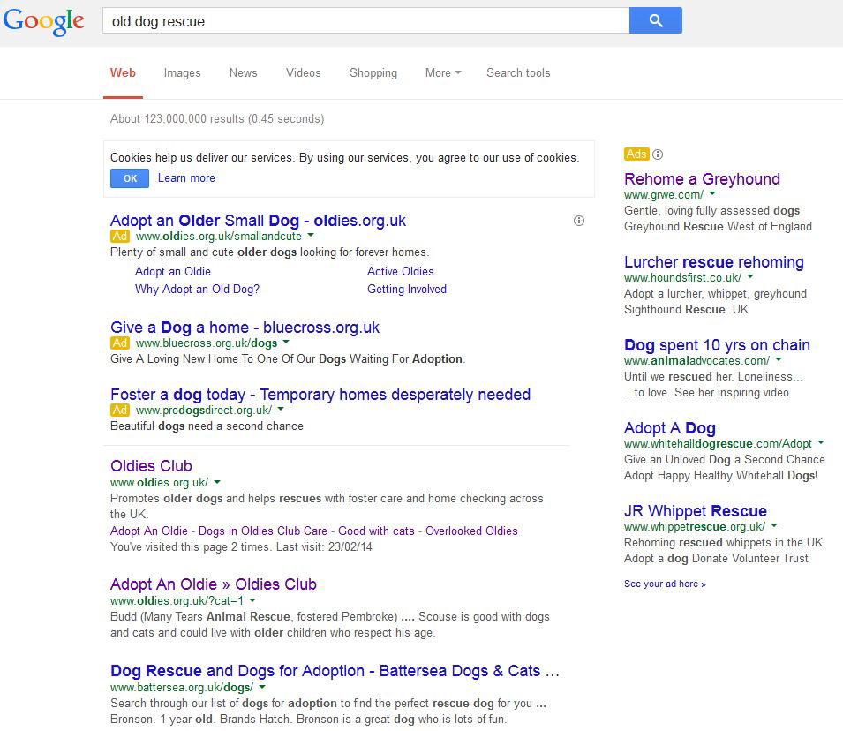
Task: Open Give a Dog a home ad
Action: point(245,327)
